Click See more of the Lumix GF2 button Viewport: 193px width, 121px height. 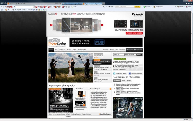pyautogui.click(x=134, y=33)
